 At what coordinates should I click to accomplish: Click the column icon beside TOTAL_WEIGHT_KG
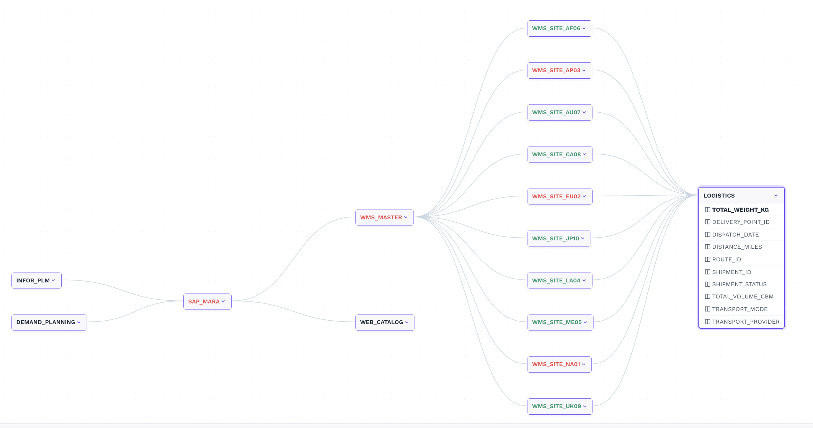tap(708, 209)
